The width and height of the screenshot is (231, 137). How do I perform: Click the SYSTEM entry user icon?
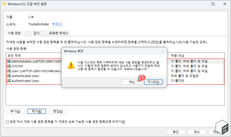tap(9, 66)
